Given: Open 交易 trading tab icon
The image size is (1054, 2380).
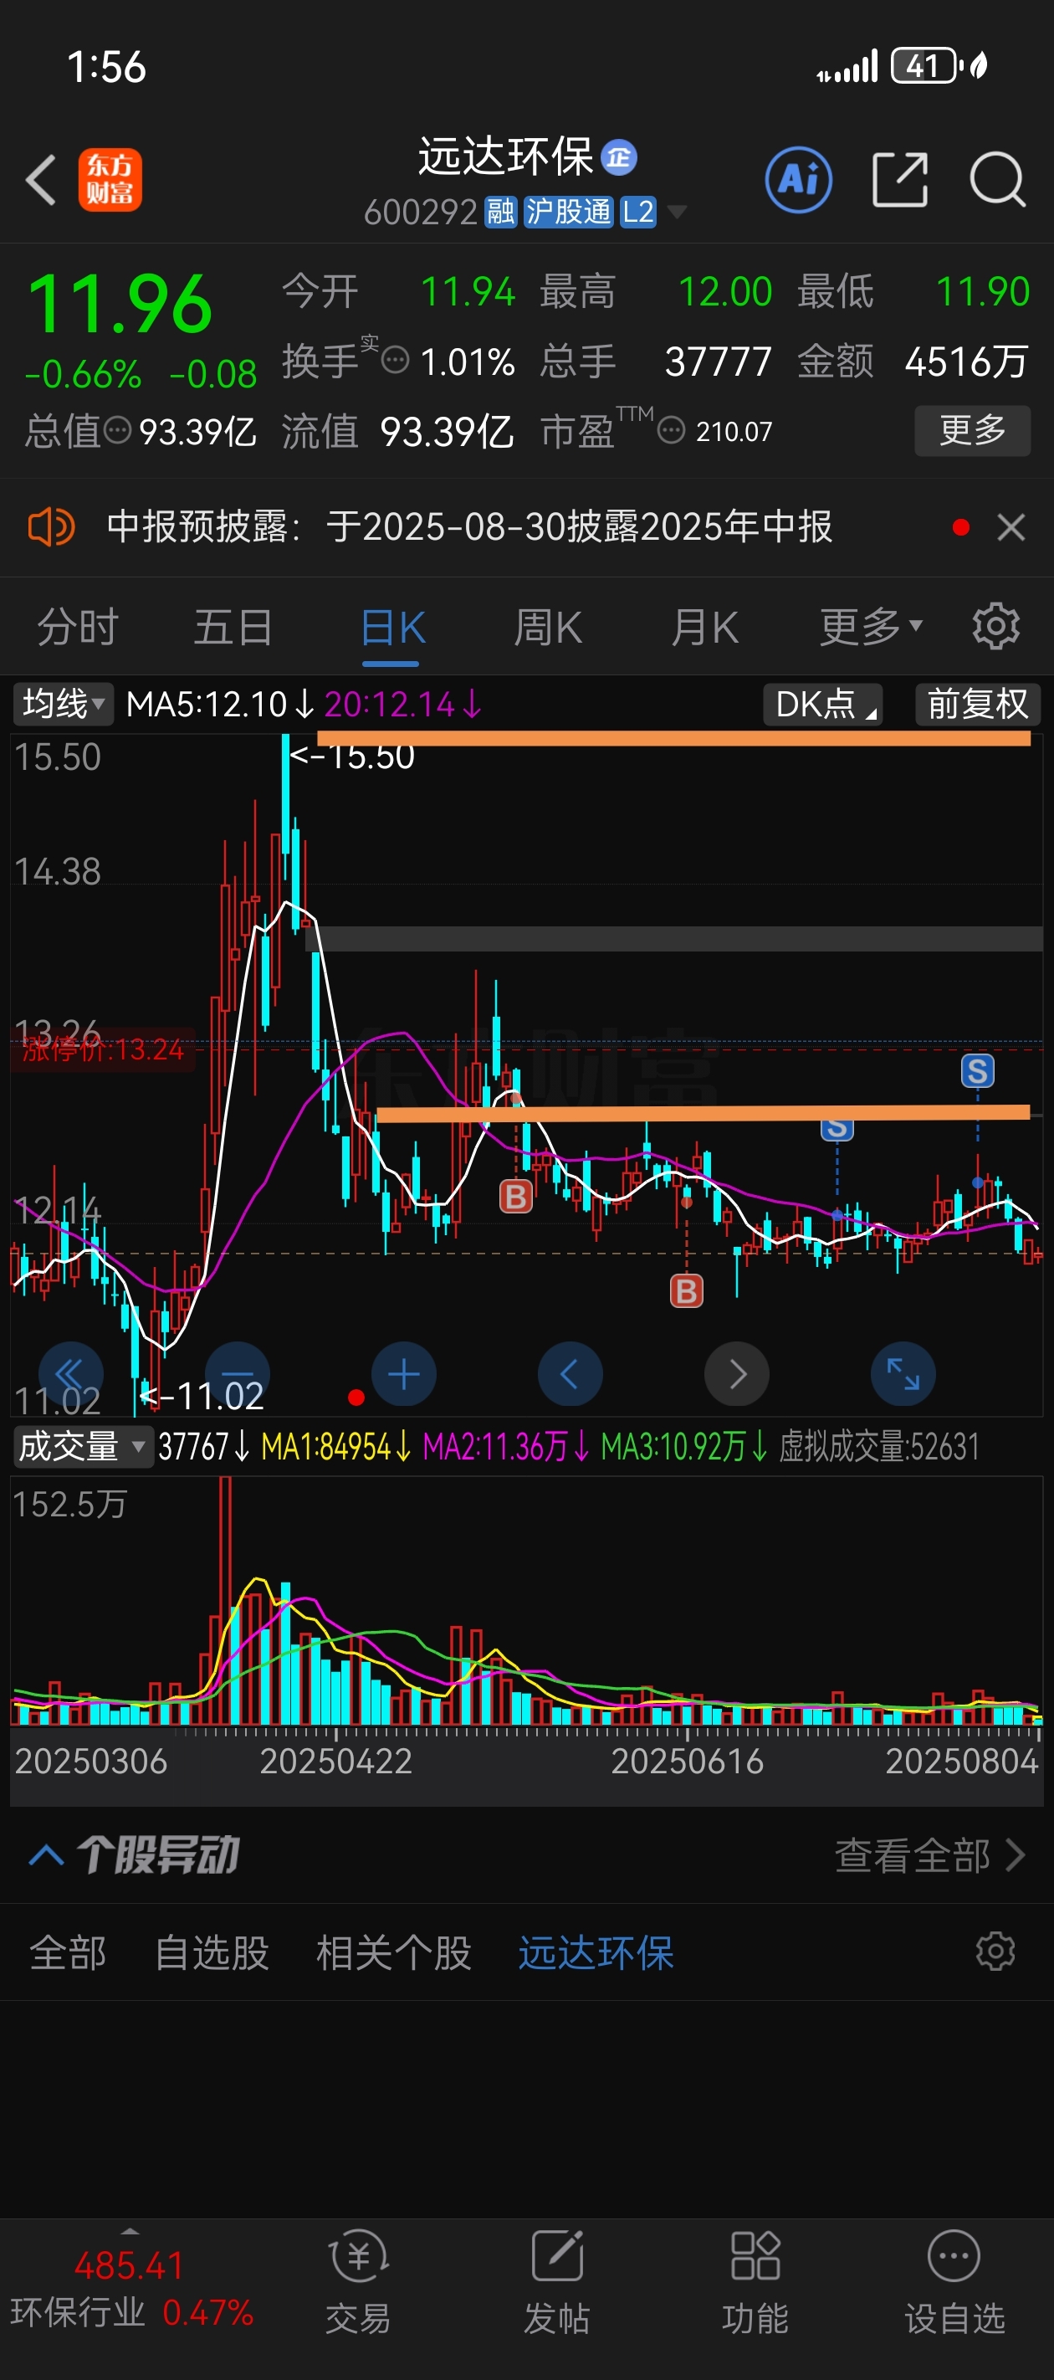Looking at the screenshot, I should point(358,2256).
